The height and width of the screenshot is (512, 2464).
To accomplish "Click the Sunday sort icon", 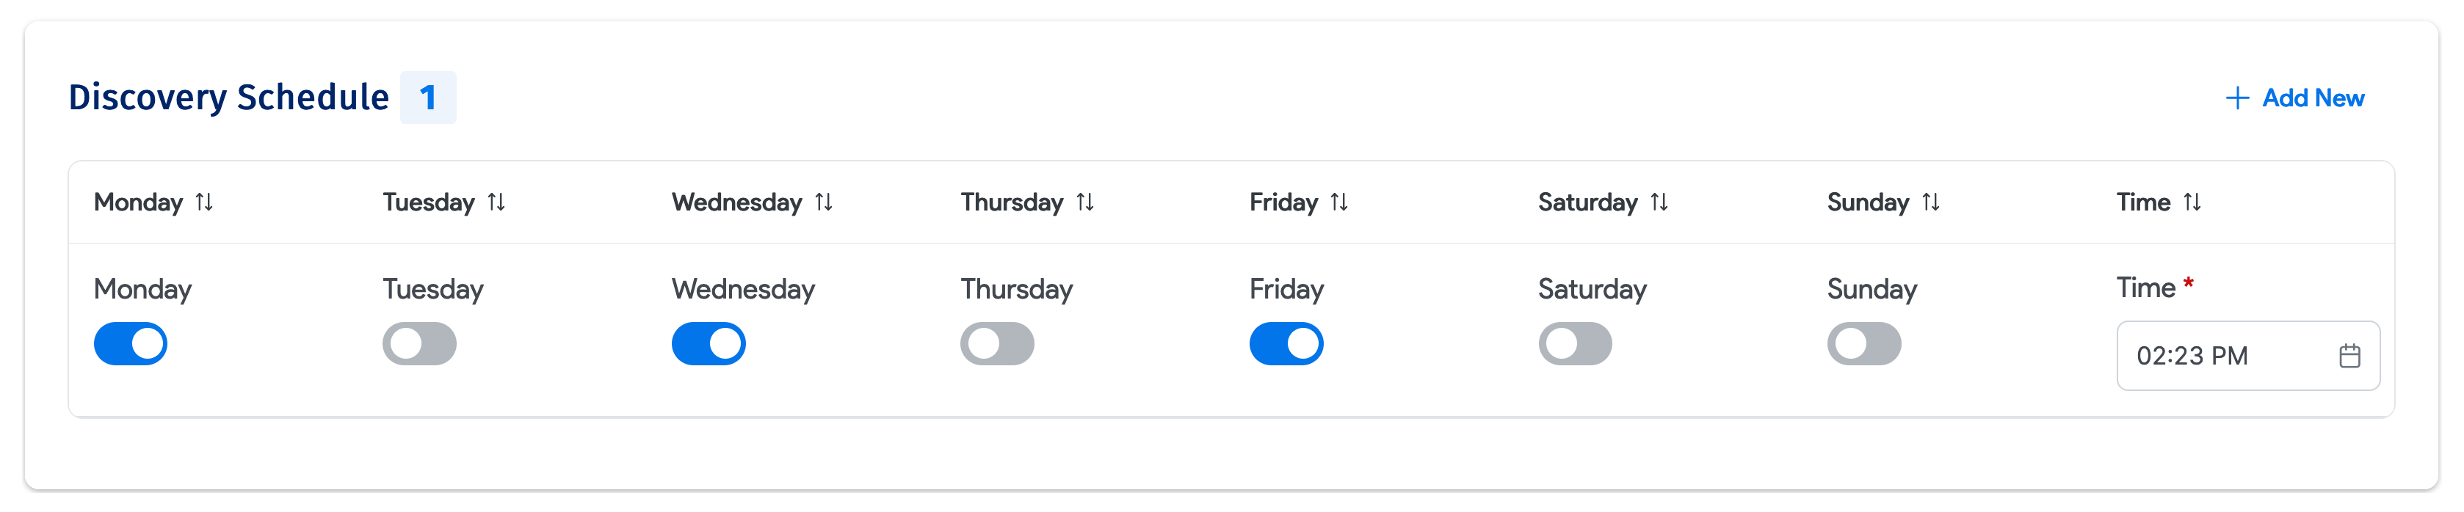I will pos(1930,202).
